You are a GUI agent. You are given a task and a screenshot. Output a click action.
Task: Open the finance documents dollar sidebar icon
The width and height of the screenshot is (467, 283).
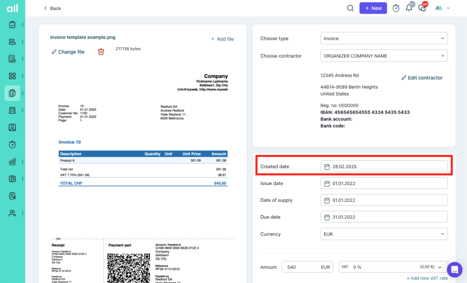[12, 93]
